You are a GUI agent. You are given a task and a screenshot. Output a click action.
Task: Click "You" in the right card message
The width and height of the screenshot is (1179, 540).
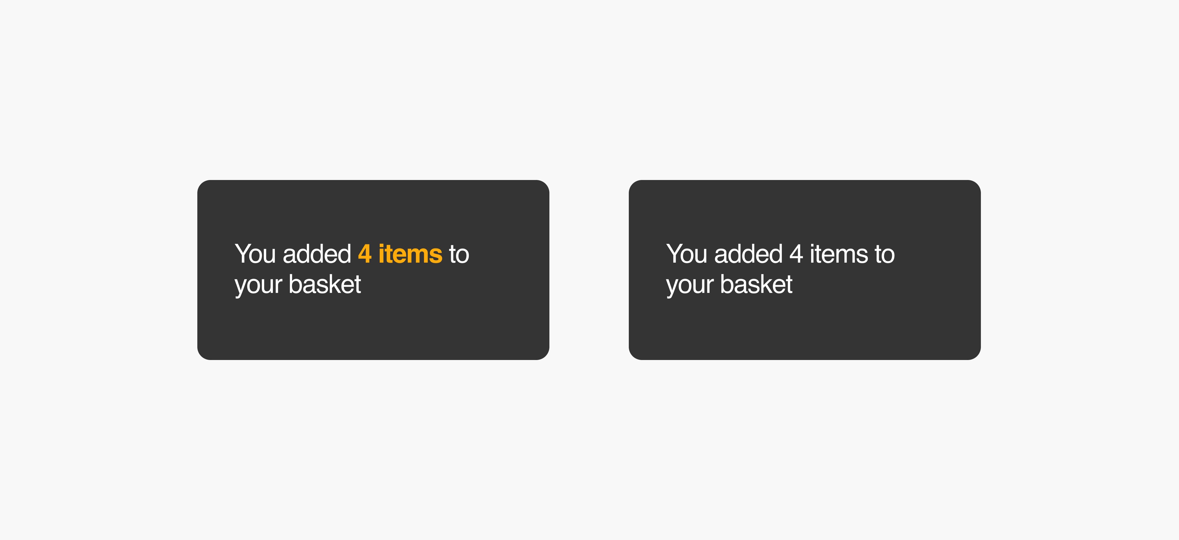pyautogui.click(x=686, y=254)
